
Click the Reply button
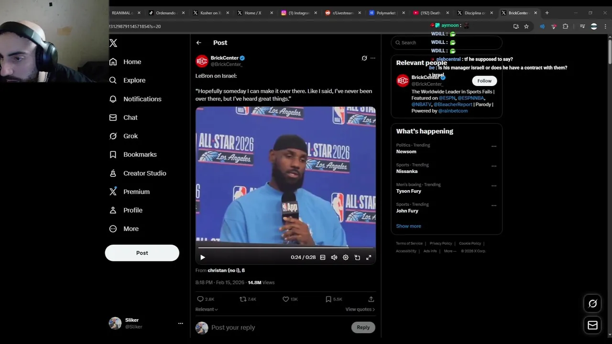click(363, 327)
